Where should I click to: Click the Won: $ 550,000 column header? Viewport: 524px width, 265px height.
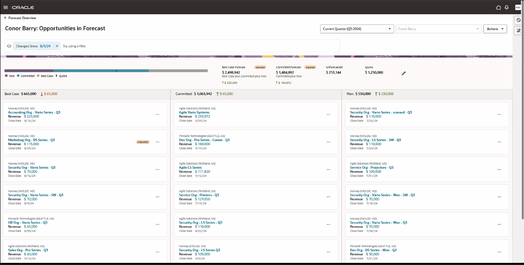[359, 94]
